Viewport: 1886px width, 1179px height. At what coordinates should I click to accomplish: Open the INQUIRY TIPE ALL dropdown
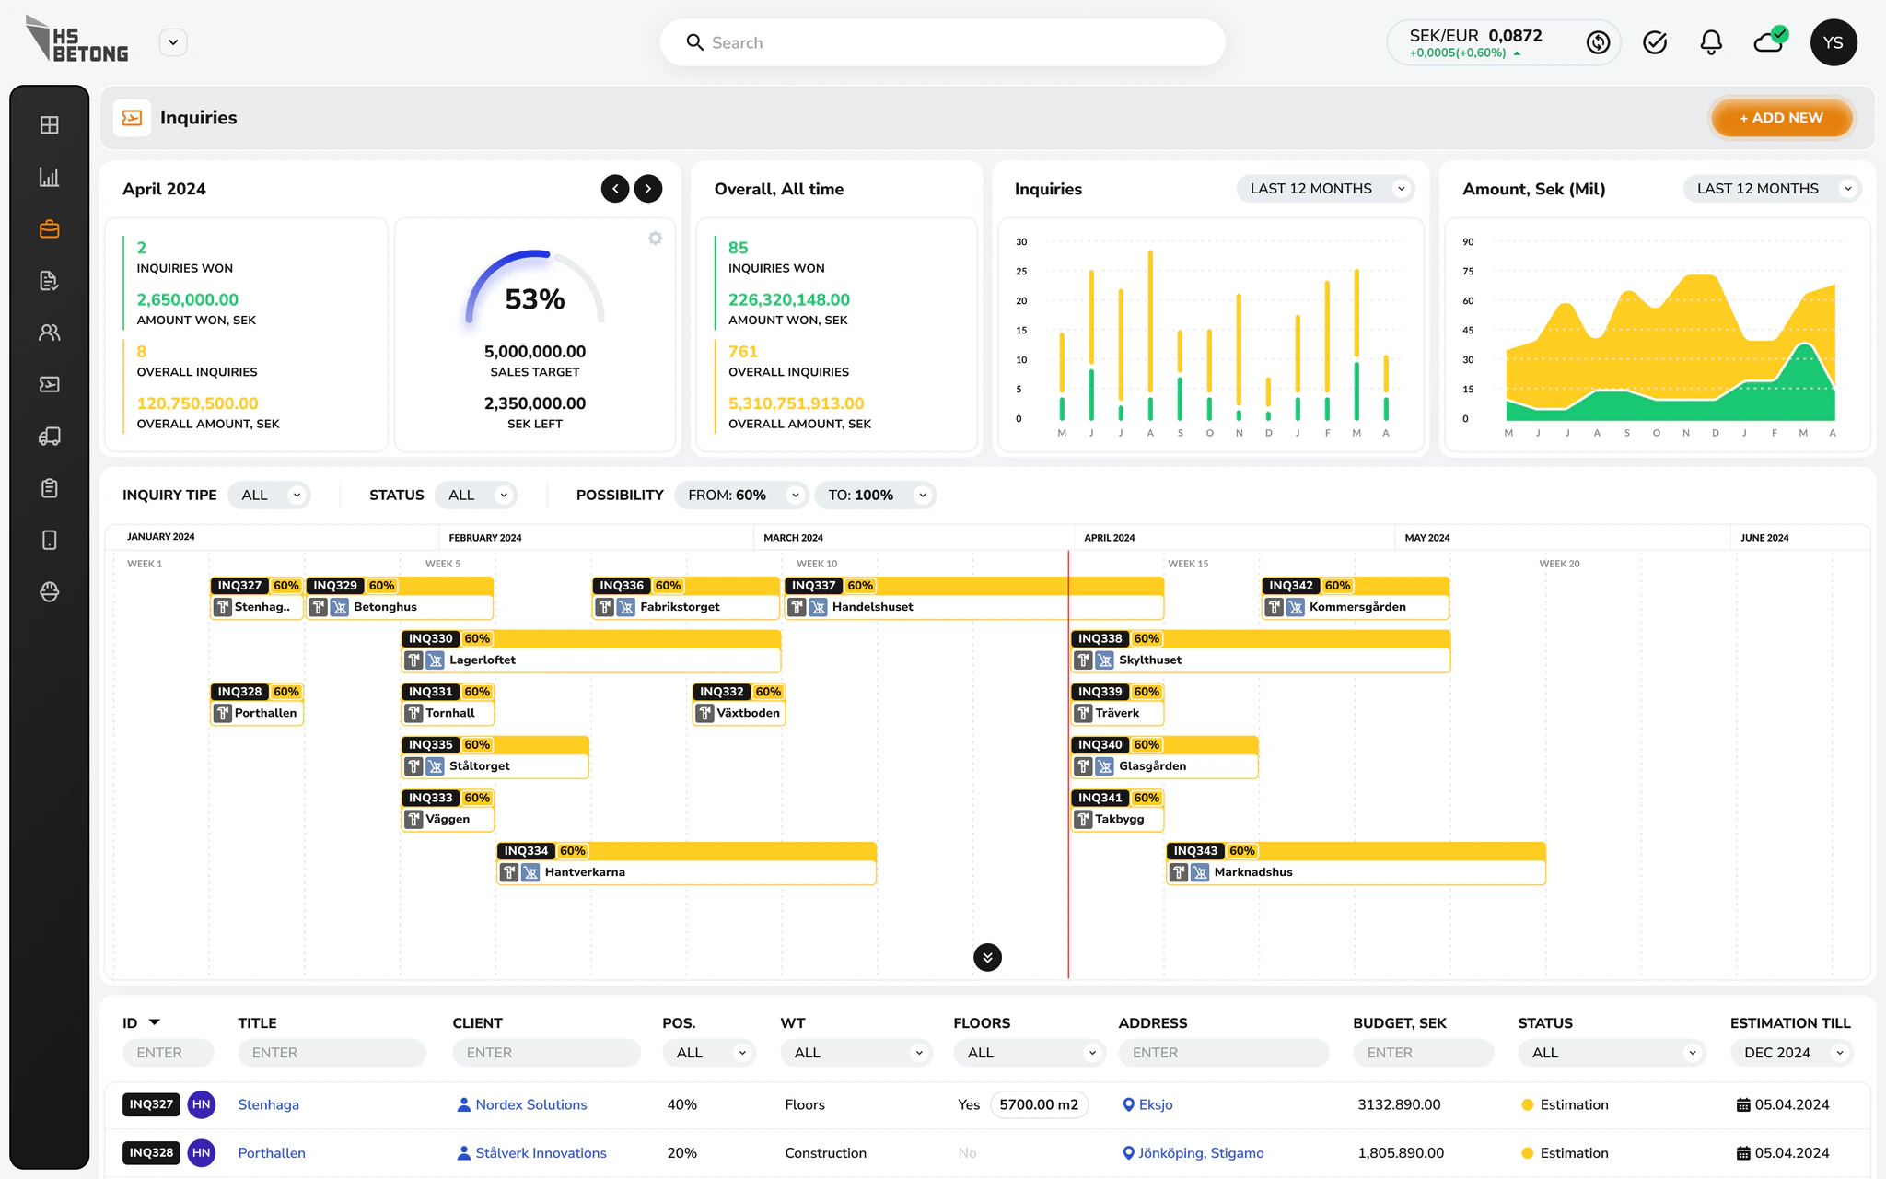coord(269,496)
